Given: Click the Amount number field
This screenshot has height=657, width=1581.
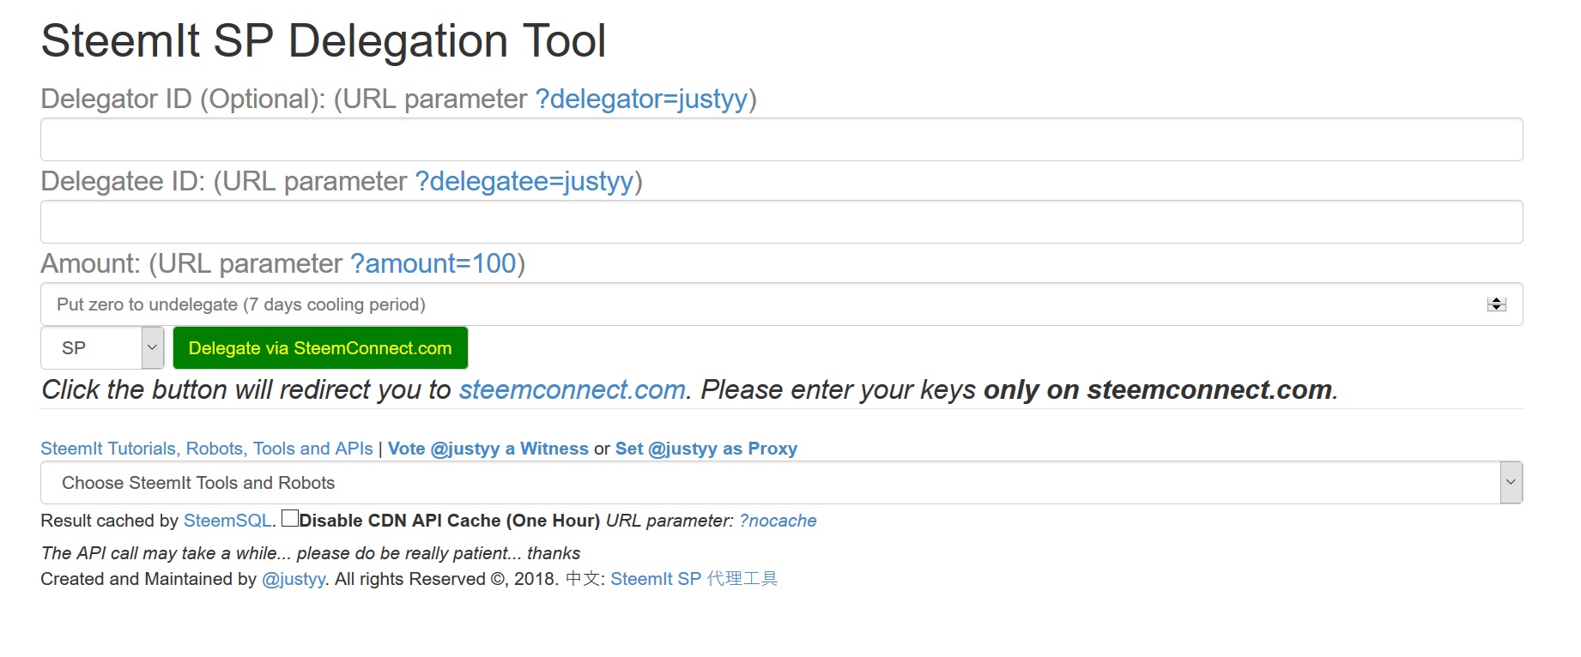Looking at the screenshot, I should tap(755, 304).
